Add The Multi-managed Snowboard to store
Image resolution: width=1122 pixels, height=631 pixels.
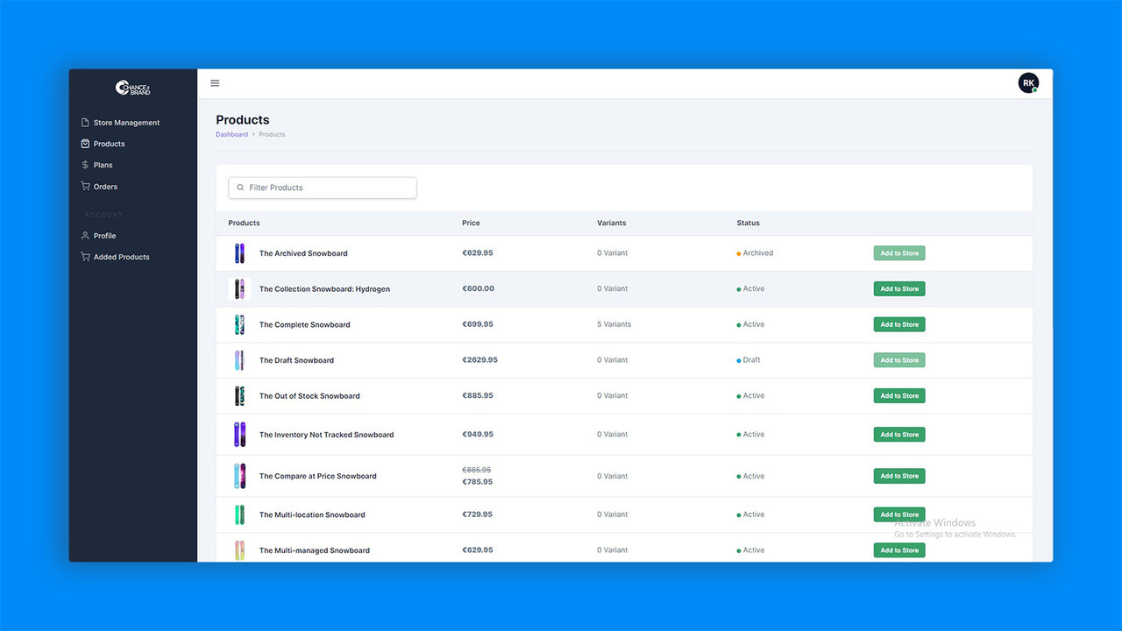[x=899, y=550]
